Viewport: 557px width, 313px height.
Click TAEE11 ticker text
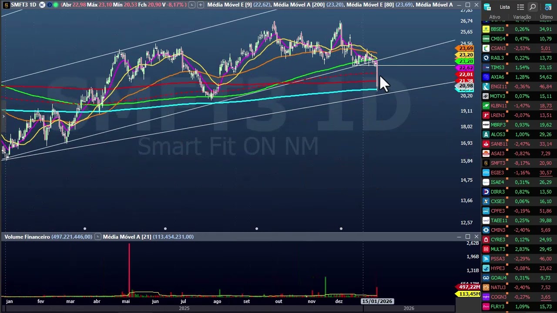coord(499,220)
